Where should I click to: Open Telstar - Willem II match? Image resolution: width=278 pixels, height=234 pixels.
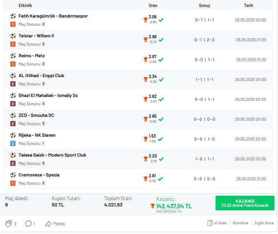click(36, 36)
